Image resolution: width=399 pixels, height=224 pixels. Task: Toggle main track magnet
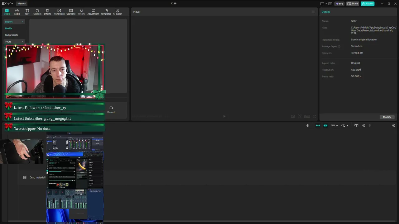318,125
